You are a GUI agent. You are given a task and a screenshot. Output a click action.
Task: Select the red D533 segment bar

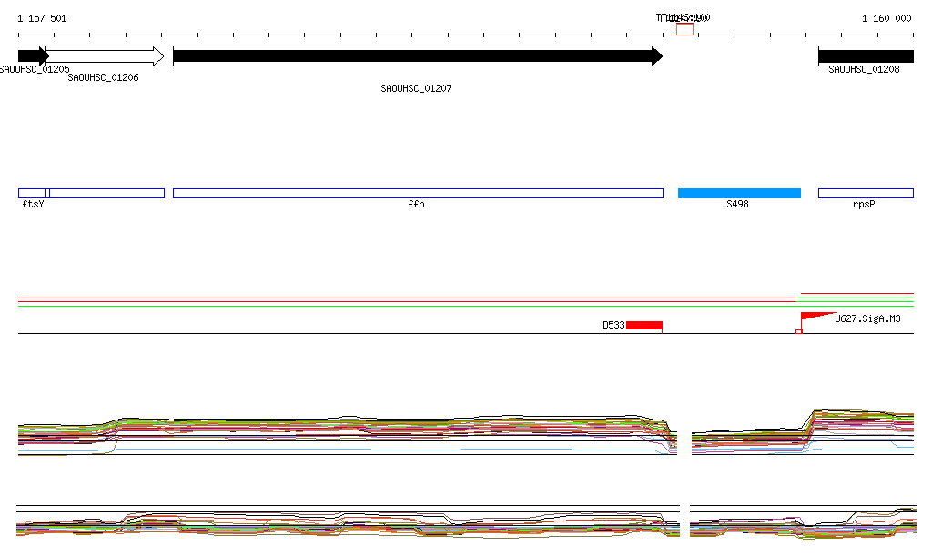coord(643,325)
